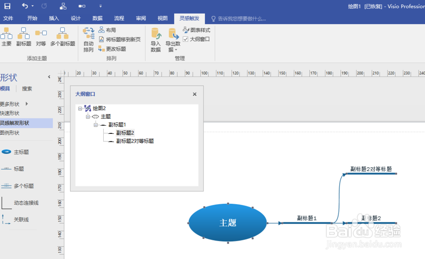Pick the 标题 shape master
The image size is (425, 259).
(12, 169)
